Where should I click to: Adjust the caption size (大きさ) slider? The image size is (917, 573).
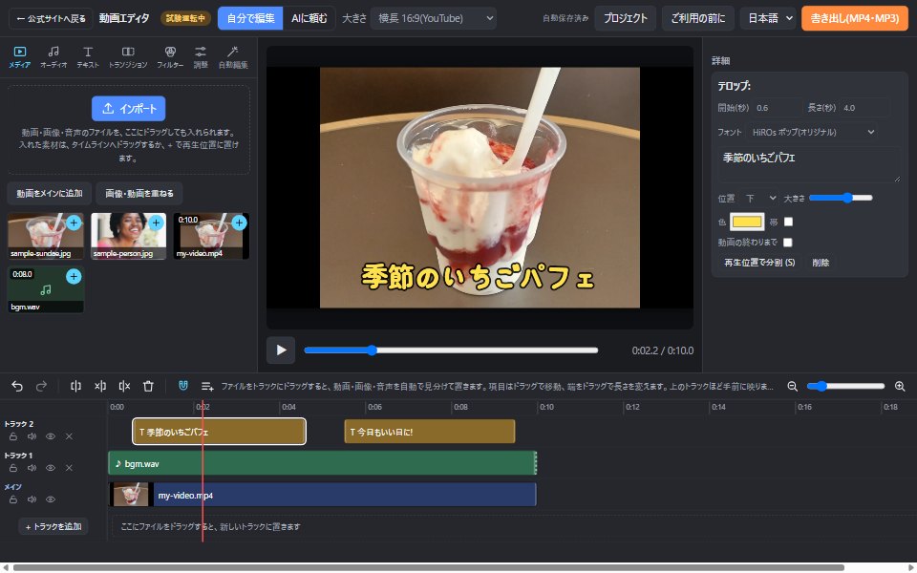(x=841, y=199)
